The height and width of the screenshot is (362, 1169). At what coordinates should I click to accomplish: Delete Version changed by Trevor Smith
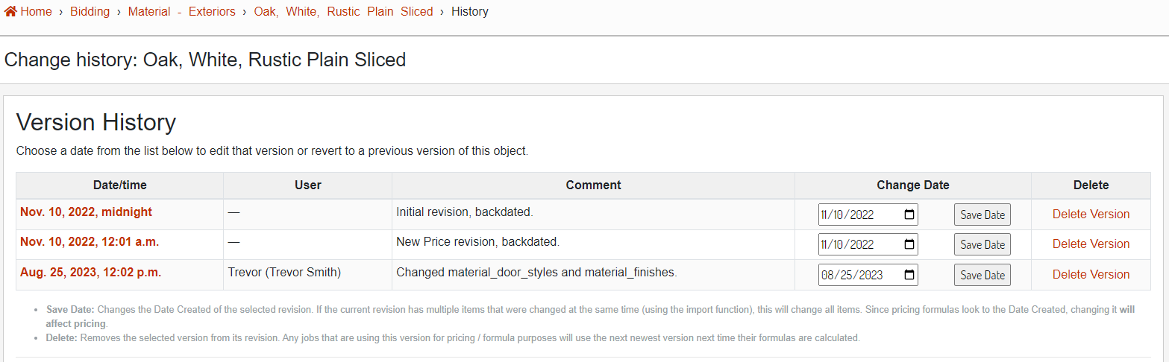(1091, 274)
